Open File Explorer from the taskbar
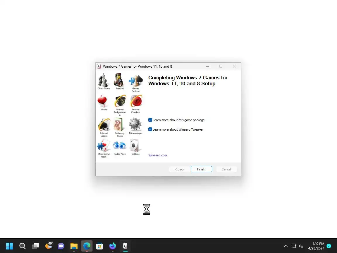The height and width of the screenshot is (253, 337). click(74, 246)
